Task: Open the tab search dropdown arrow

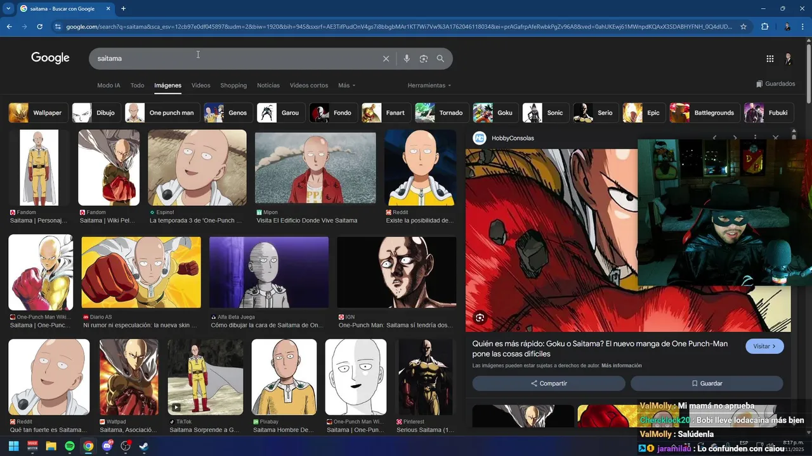Action: point(8,9)
